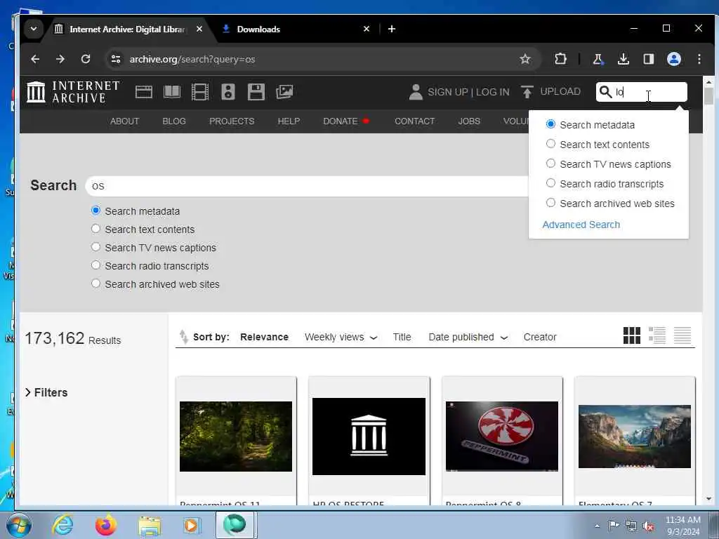
Task: Open Chrome downloads arrow icon
Action: [x=624, y=59]
